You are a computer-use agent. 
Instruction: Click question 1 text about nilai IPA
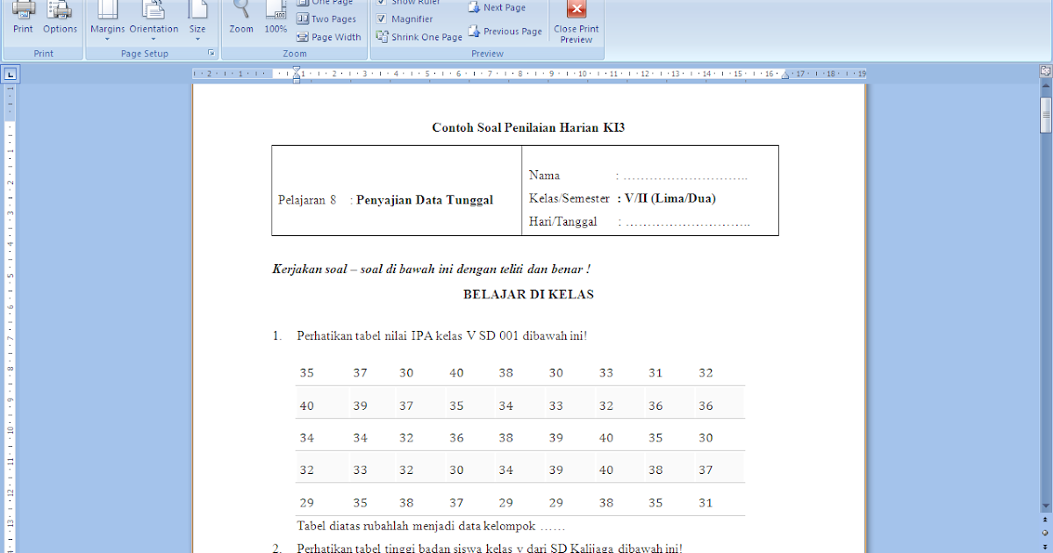tap(442, 335)
